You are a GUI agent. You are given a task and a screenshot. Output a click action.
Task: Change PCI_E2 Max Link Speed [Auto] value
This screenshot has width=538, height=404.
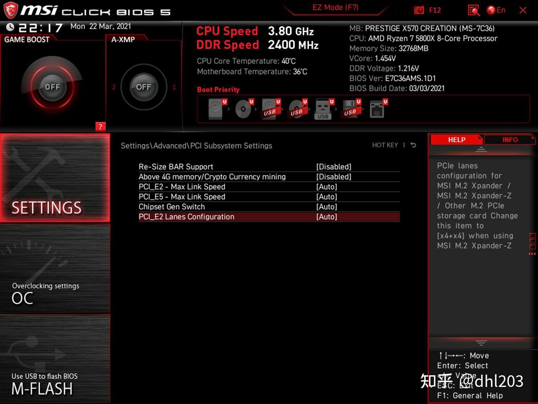coord(326,187)
